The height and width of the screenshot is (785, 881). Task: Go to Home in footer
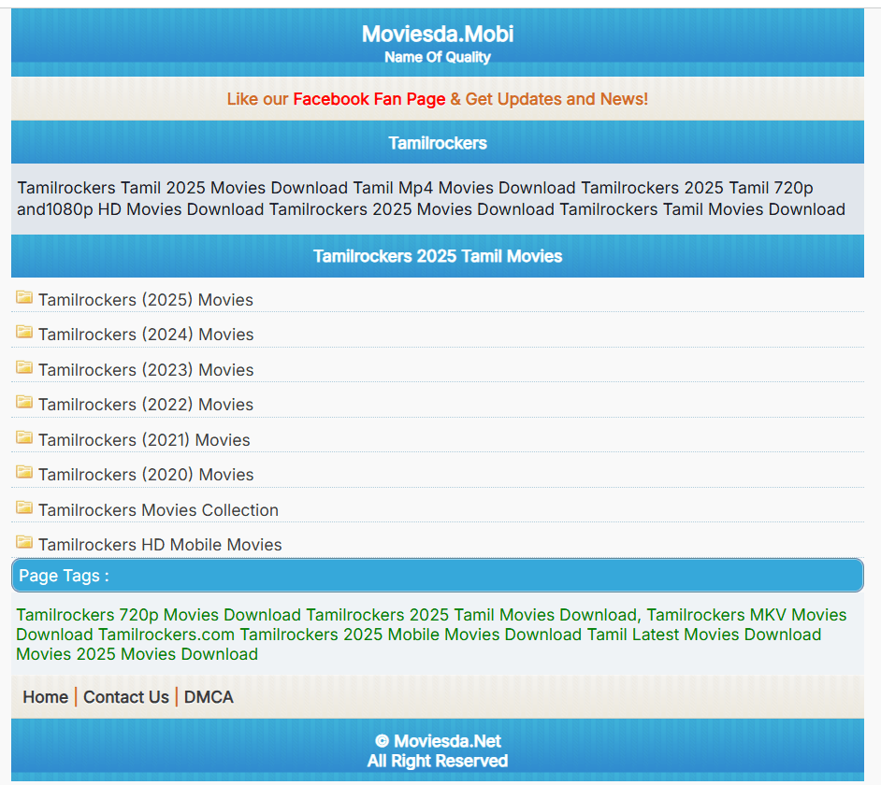pos(46,697)
